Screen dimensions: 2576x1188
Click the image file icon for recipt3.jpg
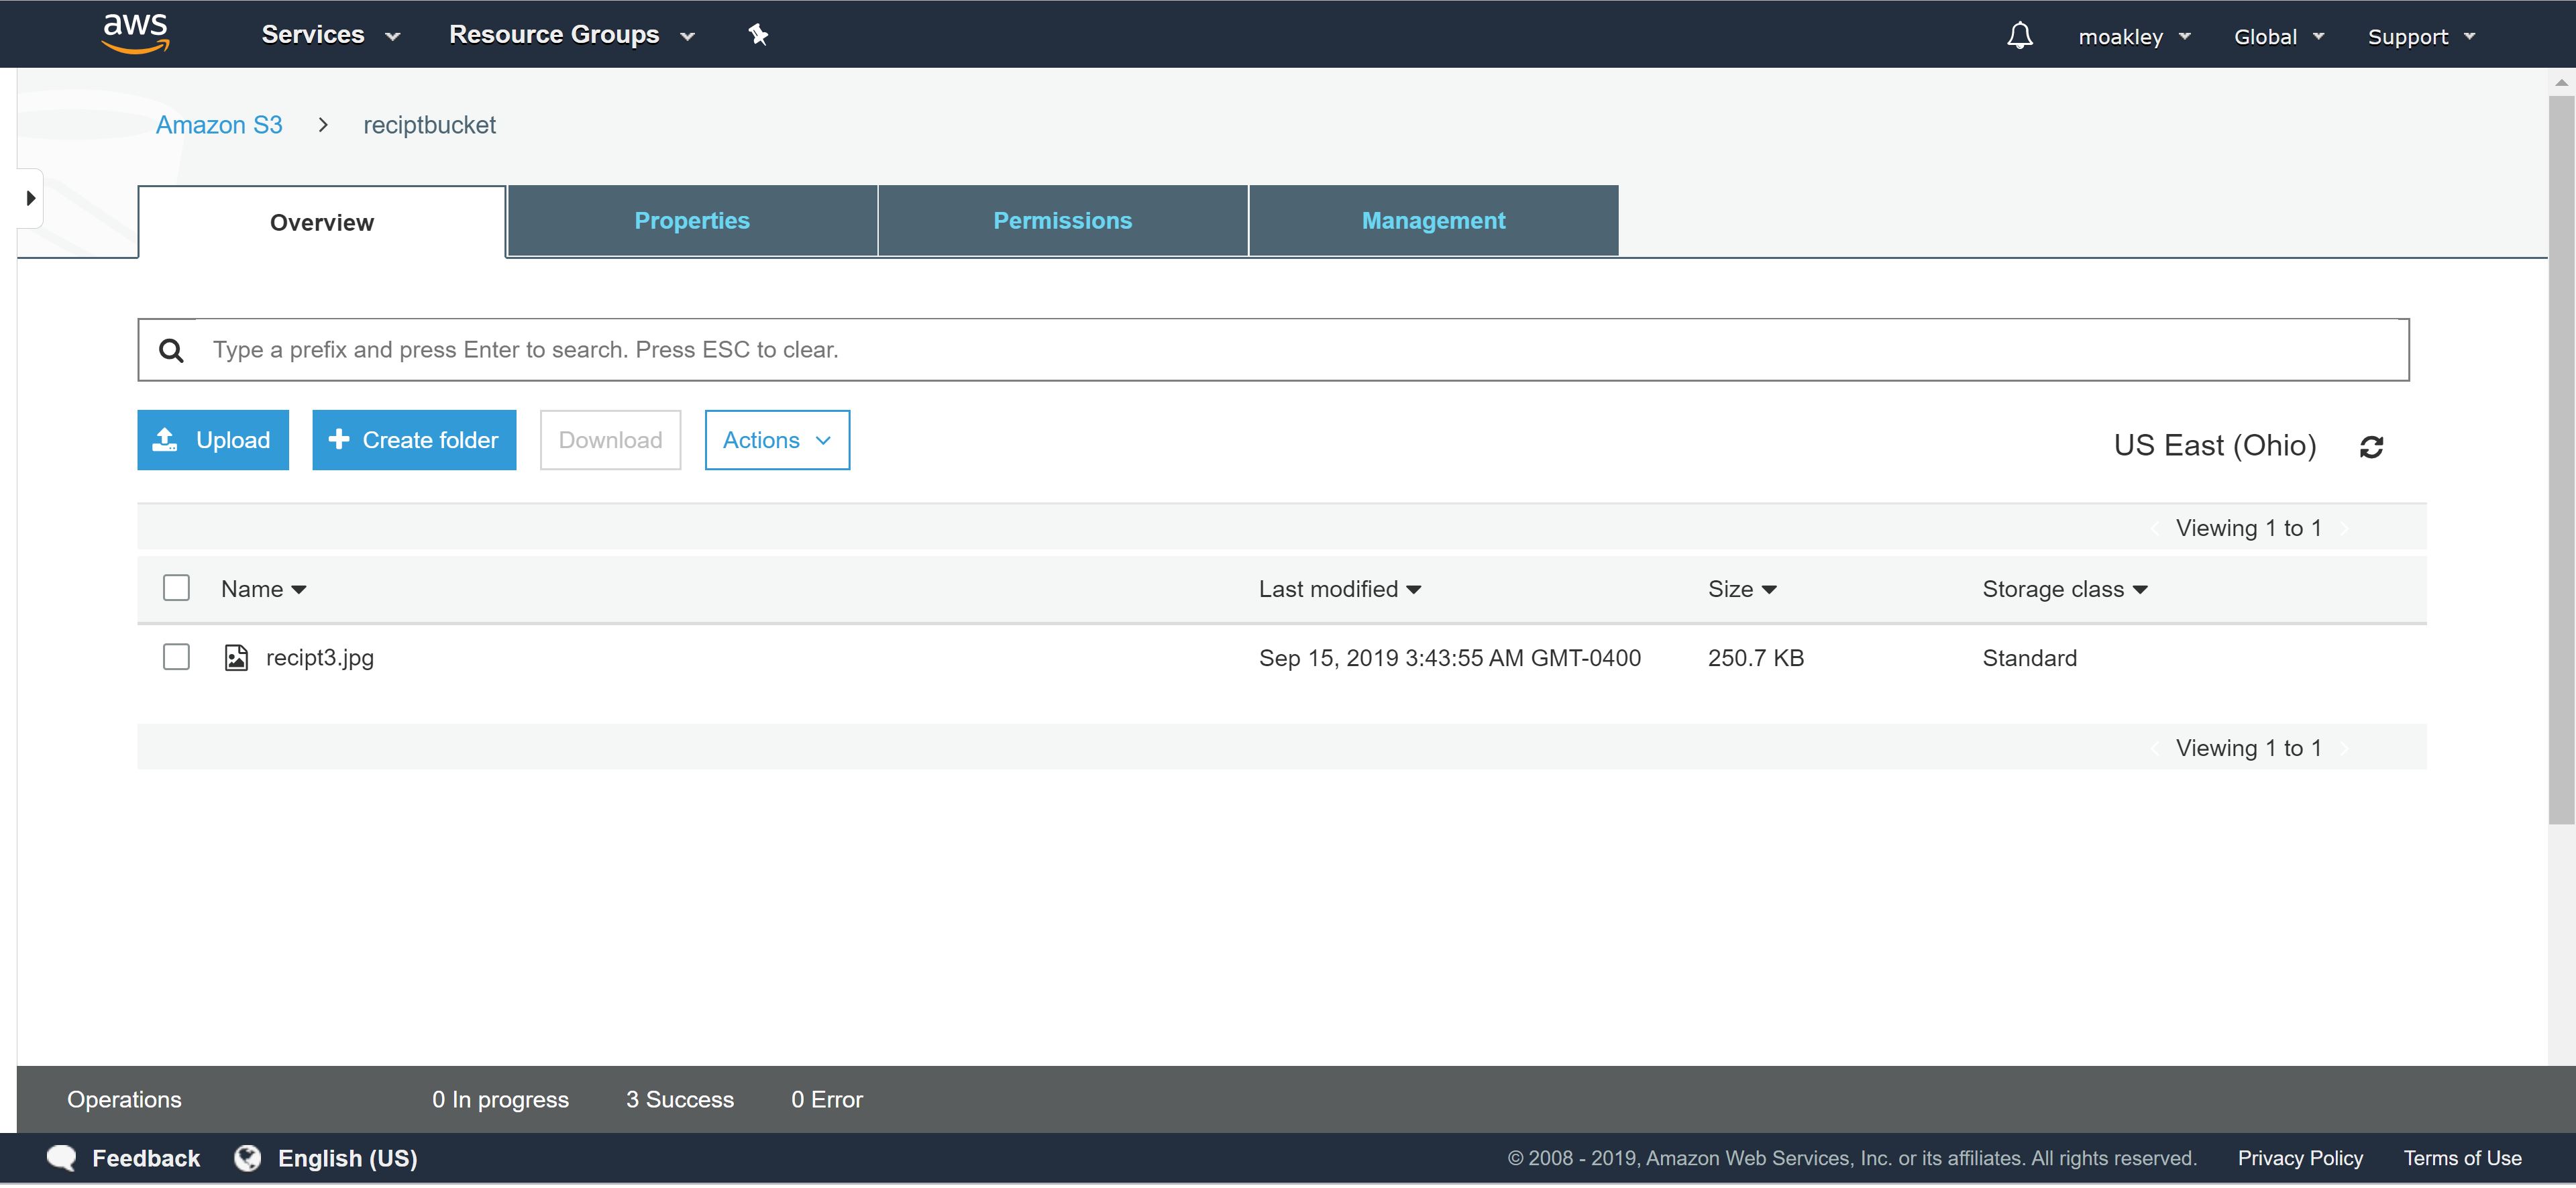point(236,658)
